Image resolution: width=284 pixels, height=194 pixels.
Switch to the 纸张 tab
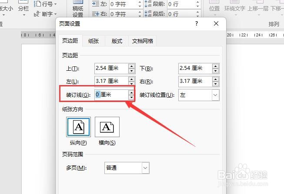(x=94, y=41)
